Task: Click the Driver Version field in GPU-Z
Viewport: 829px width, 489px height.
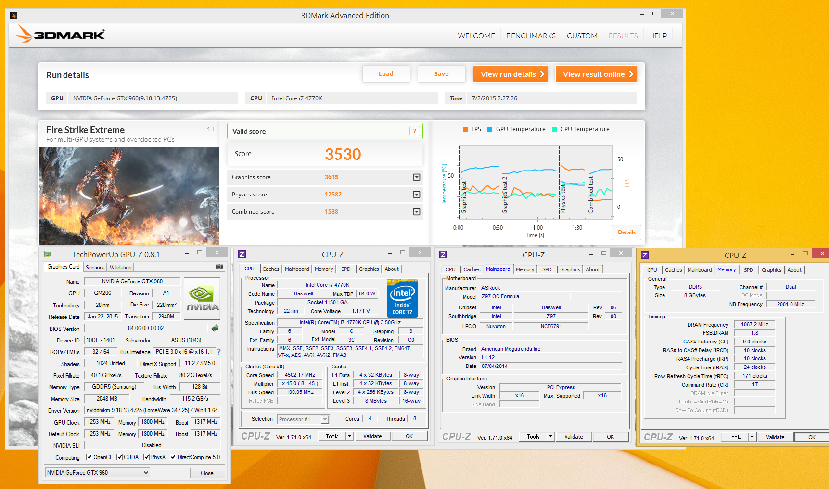Action: click(153, 410)
